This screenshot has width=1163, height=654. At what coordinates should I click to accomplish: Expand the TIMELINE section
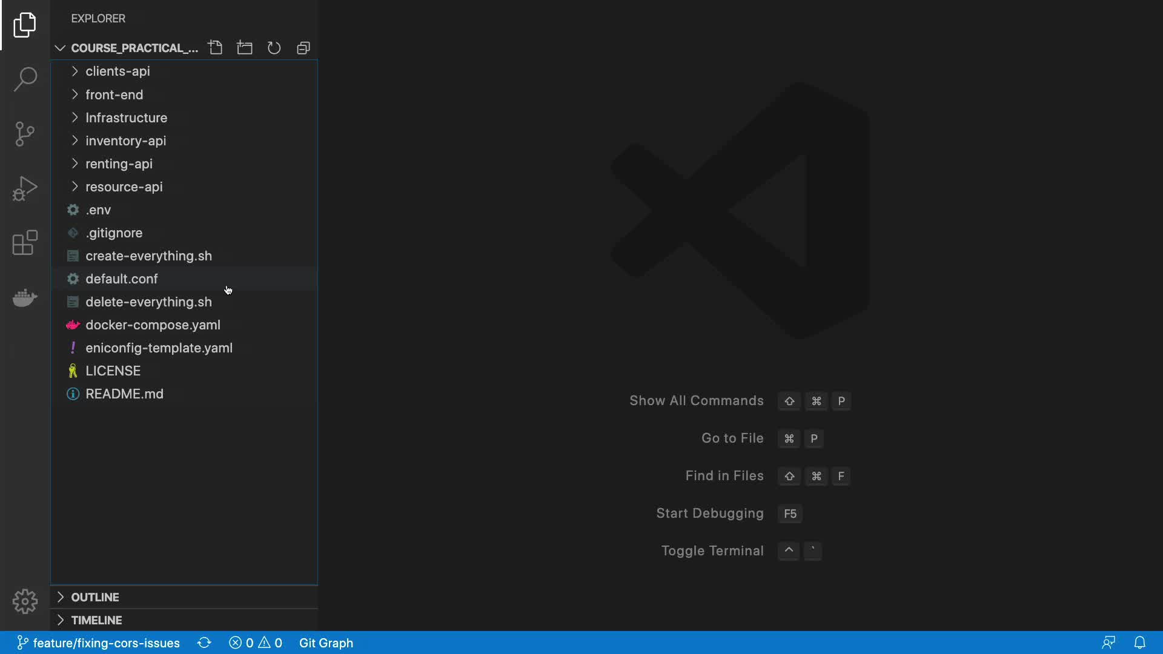tap(96, 620)
